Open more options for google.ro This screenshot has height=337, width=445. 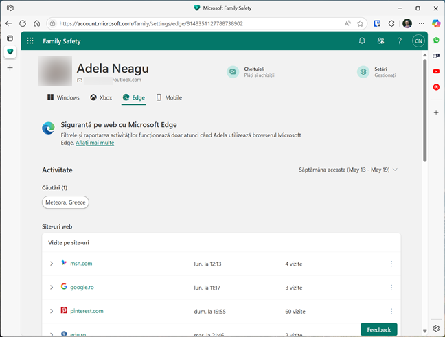click(391, 288)
